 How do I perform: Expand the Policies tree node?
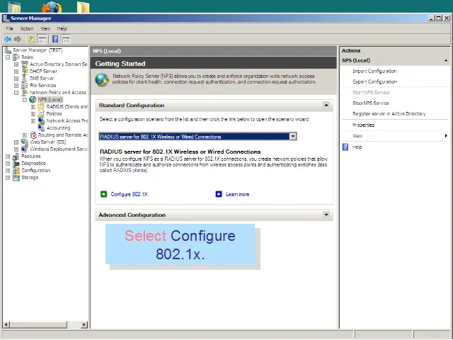click(33, 114)
